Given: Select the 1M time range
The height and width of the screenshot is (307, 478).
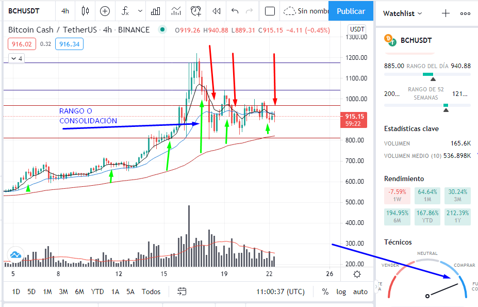Looking at the screenshot, I should click(47, 292).
